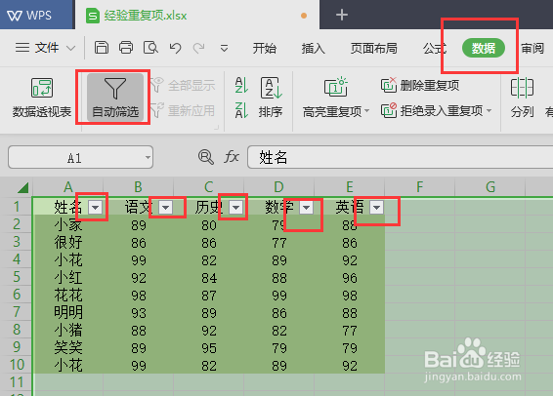Screen dimensions: 553x396
Task: Switch to the 开始 ribbon tab
Action: [264, 48]
